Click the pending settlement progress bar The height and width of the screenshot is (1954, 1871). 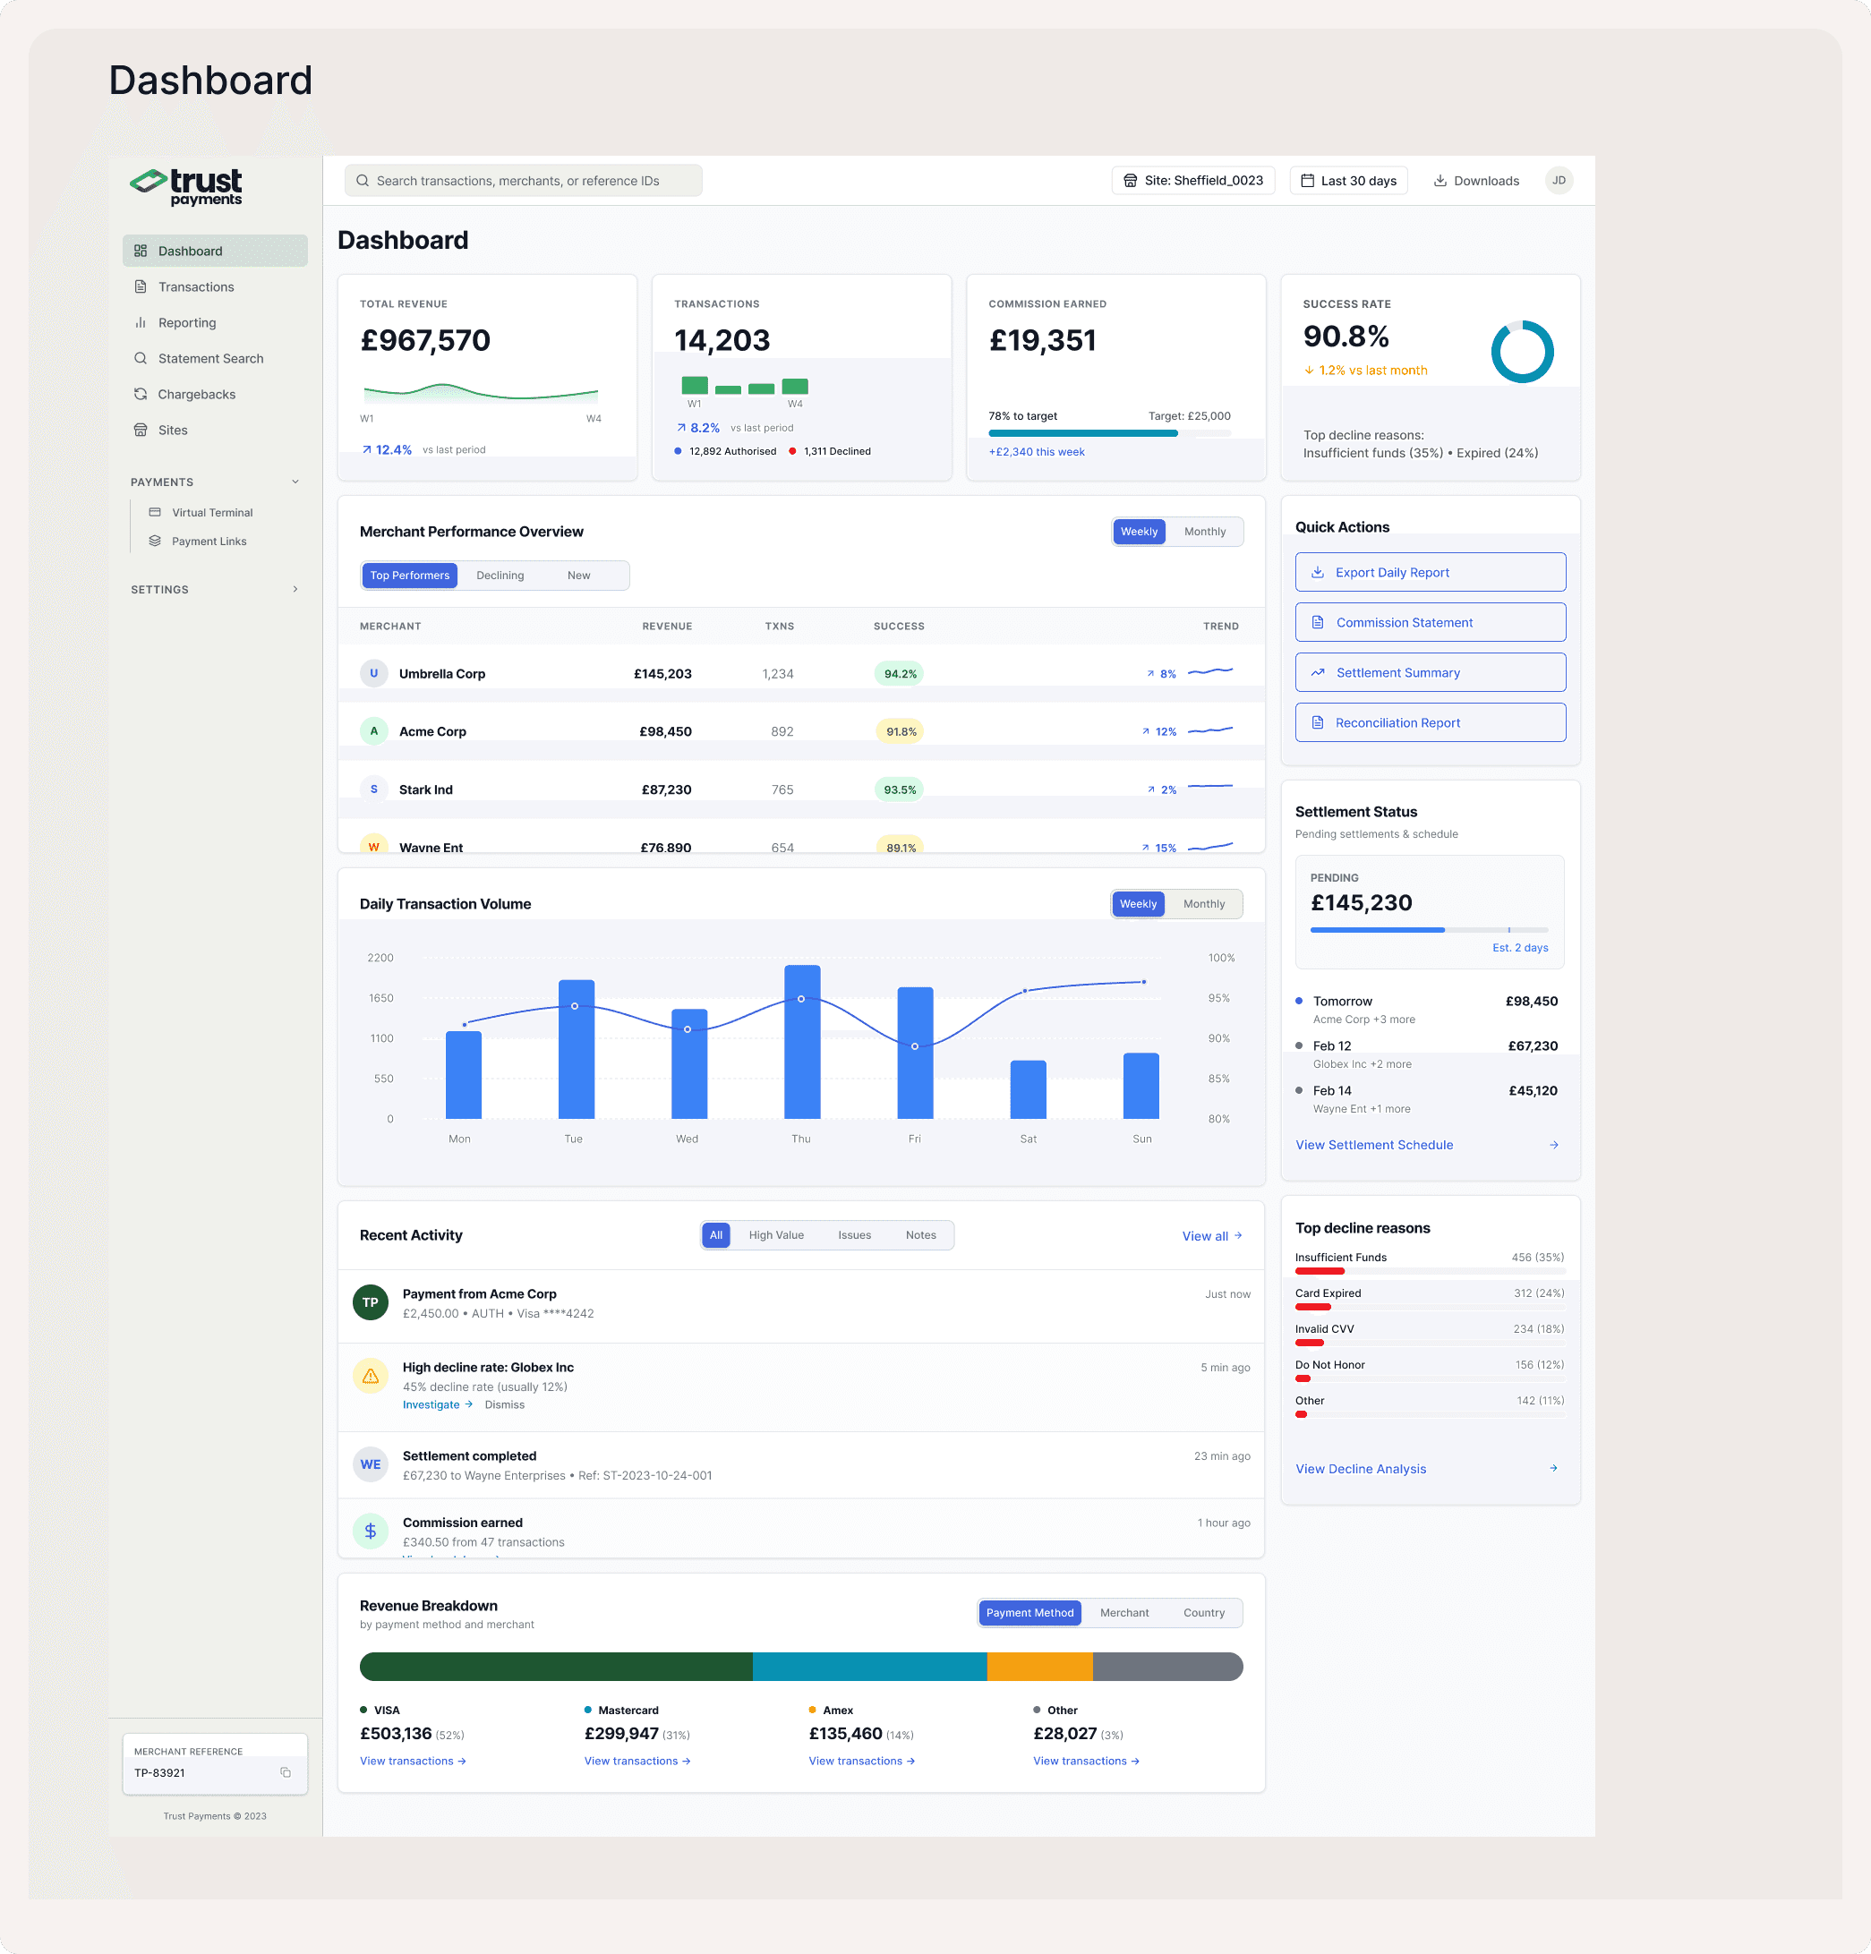(x=1428, y=929)
